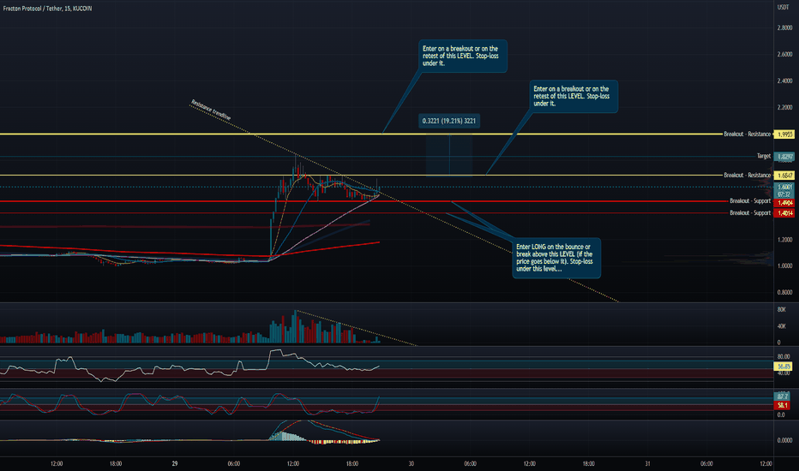Select the "Enter LONG on the bounce" callout
The width and height of the screenshot is (799, 471).
coord(556,258)
